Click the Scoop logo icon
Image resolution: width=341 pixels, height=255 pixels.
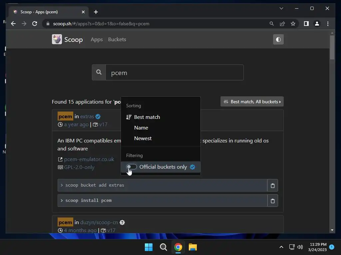tap(57, 39)
